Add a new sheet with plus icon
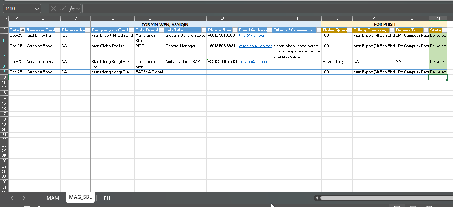453x207 pixels. pos(133,198)
